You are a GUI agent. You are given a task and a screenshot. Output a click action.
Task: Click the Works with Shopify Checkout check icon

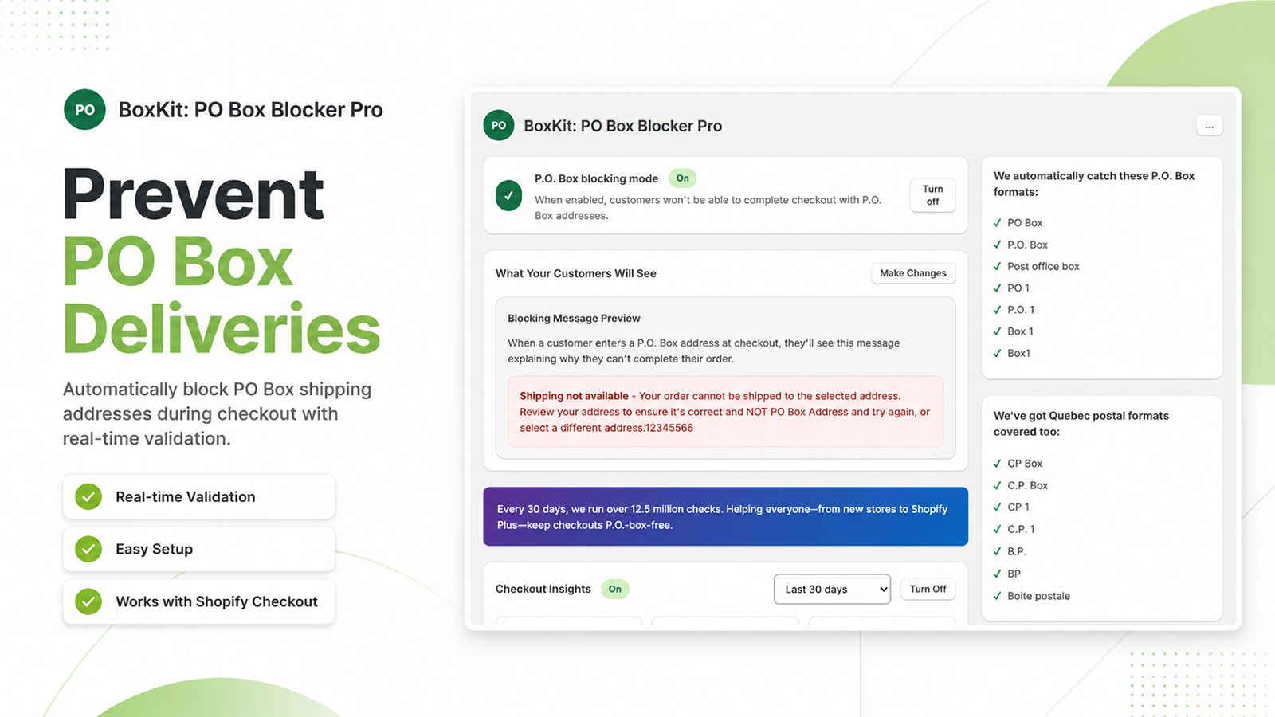(88, 601)
